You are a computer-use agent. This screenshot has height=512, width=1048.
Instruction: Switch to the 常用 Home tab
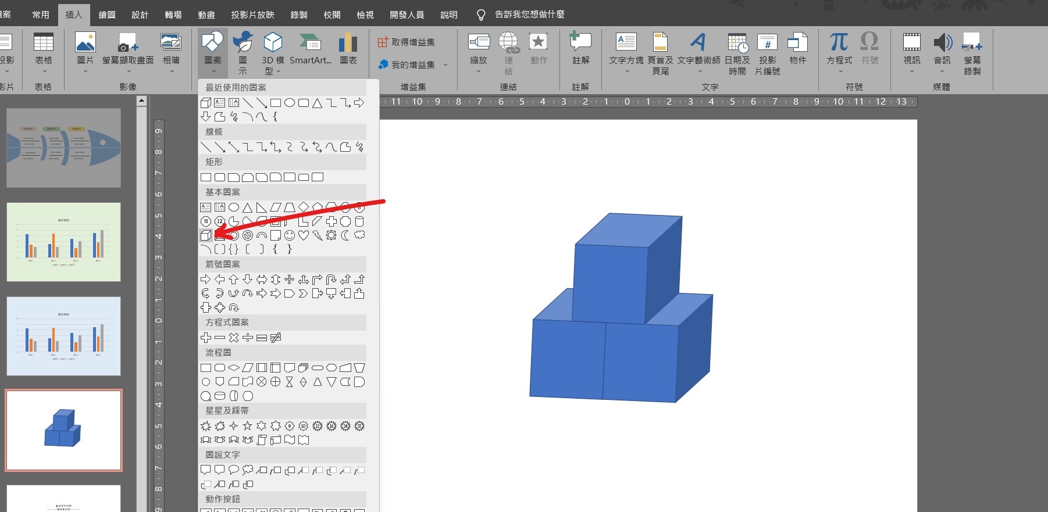tap(41, 15)
